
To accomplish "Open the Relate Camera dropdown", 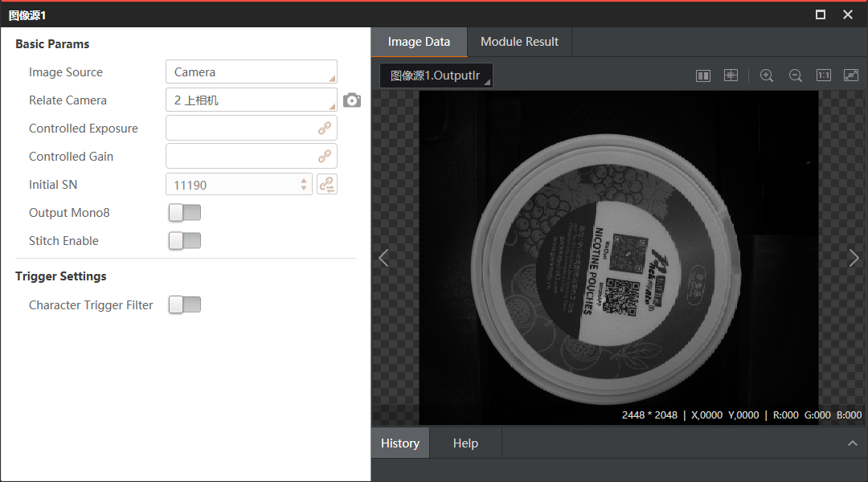I will pos(251,100).
